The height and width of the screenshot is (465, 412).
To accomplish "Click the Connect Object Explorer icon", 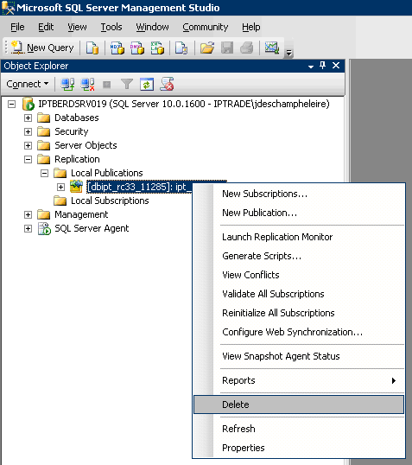I will pos(67,84).
